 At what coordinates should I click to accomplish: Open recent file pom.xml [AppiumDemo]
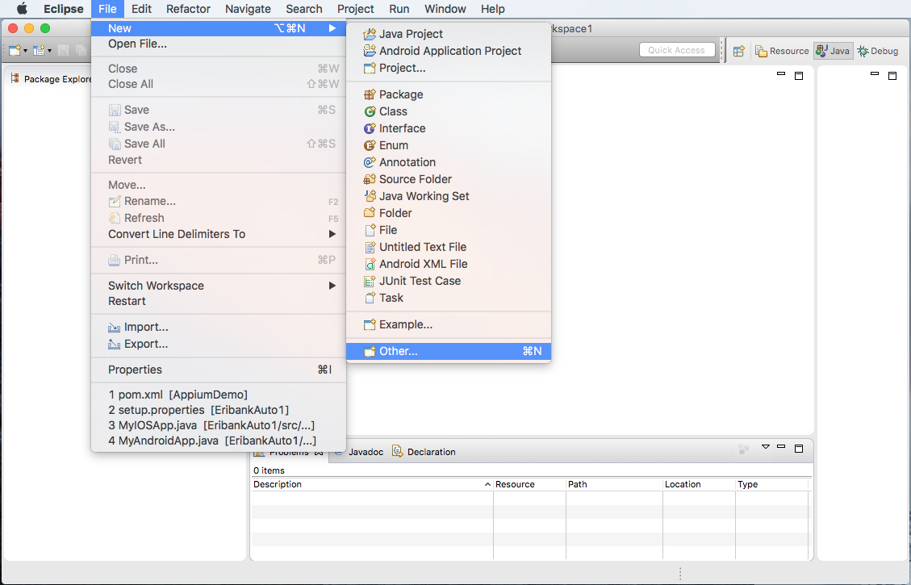coord(219,395)
